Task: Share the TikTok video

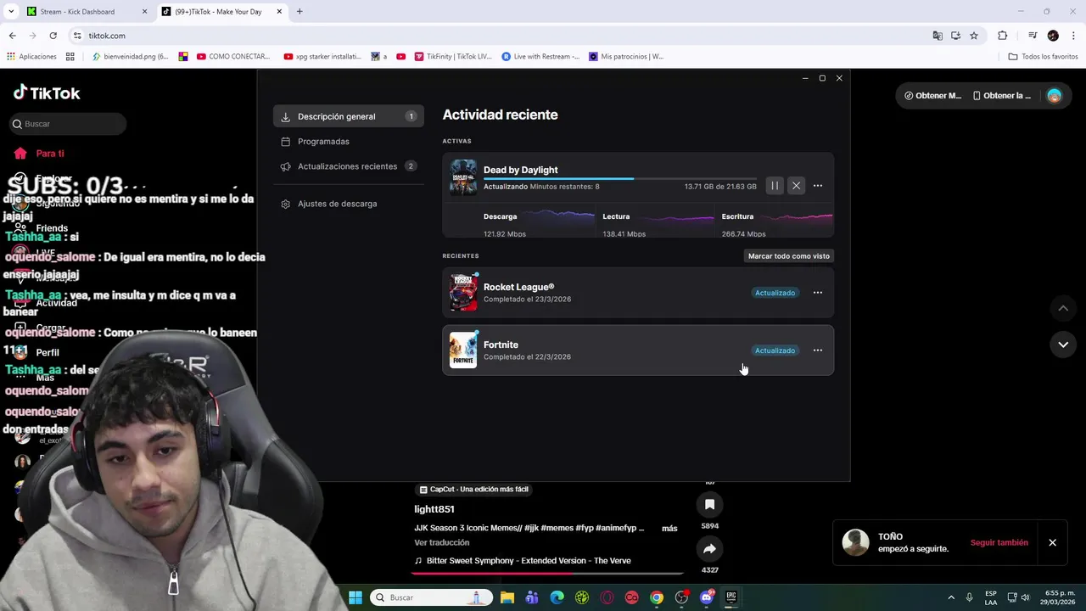Action: coord(709,548)
